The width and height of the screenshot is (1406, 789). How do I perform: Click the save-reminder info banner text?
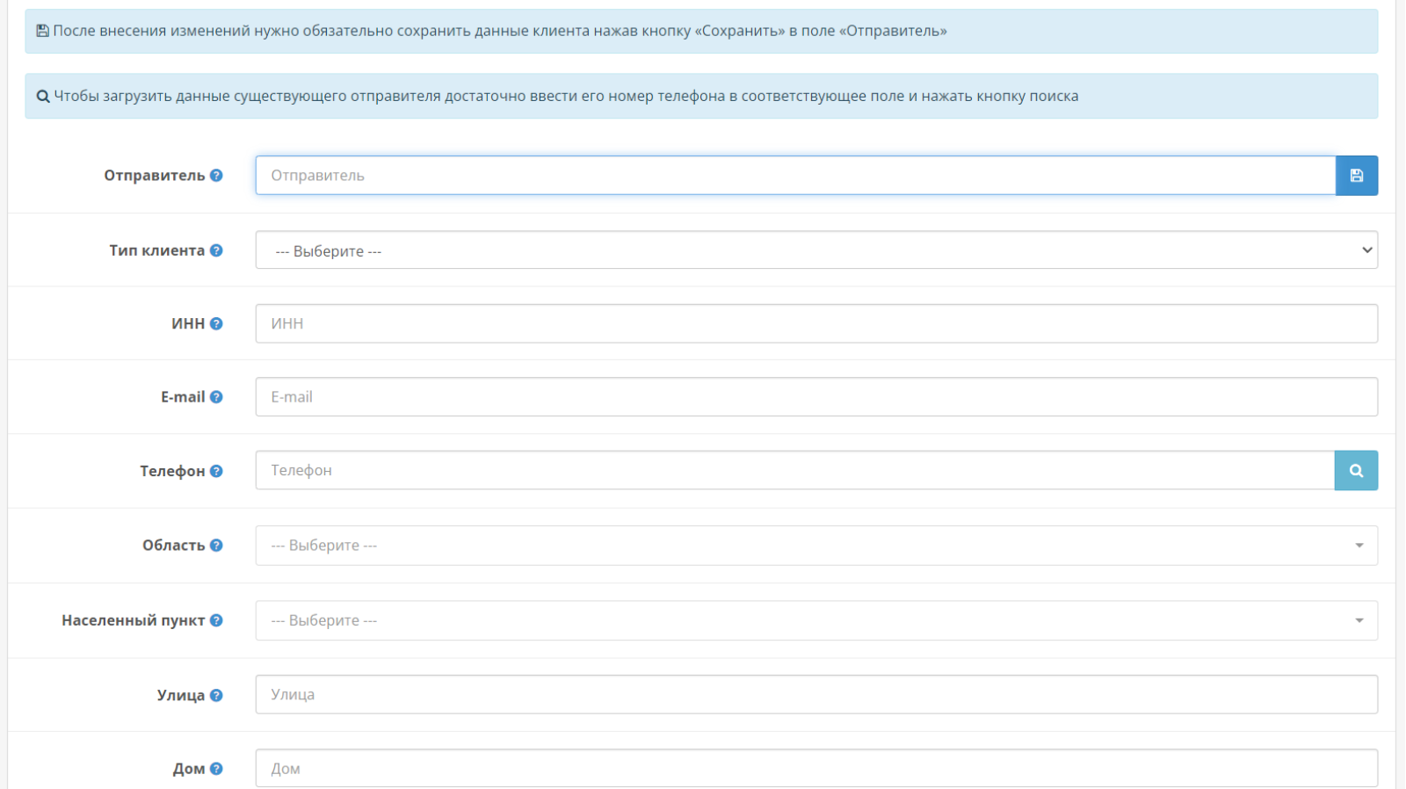click(500, 31)
